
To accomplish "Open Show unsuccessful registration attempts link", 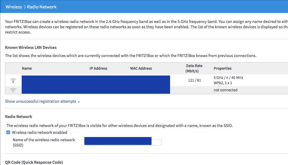I will point(40,101).
